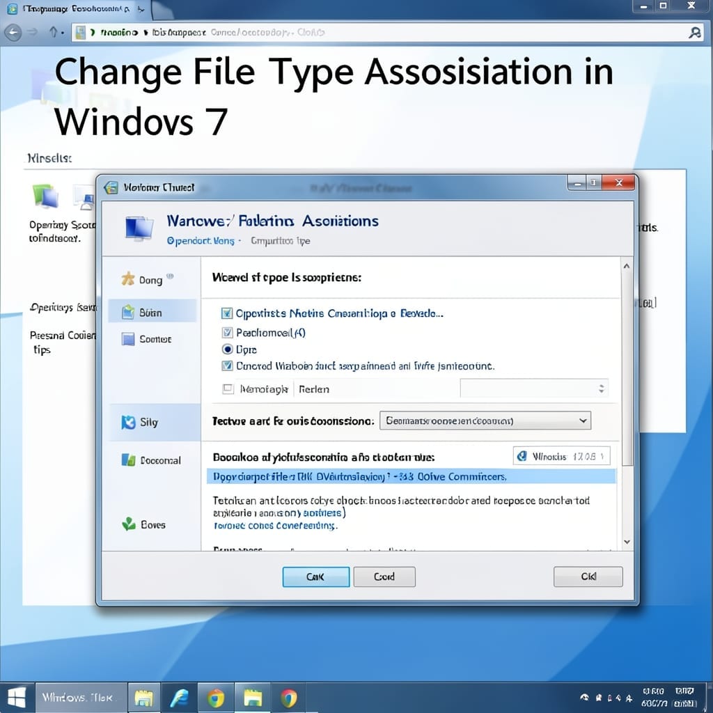Click the dialog title bar icon
The width and height of the screenshot is (713, 713).
(111, 187)
